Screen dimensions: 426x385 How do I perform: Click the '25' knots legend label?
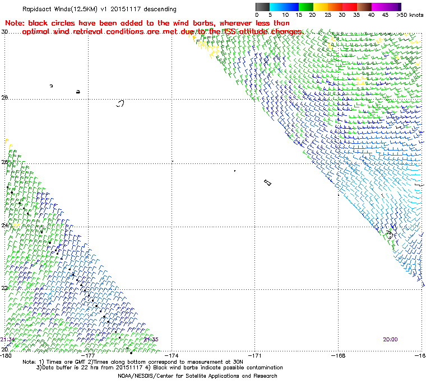click(x=328, y=15)
